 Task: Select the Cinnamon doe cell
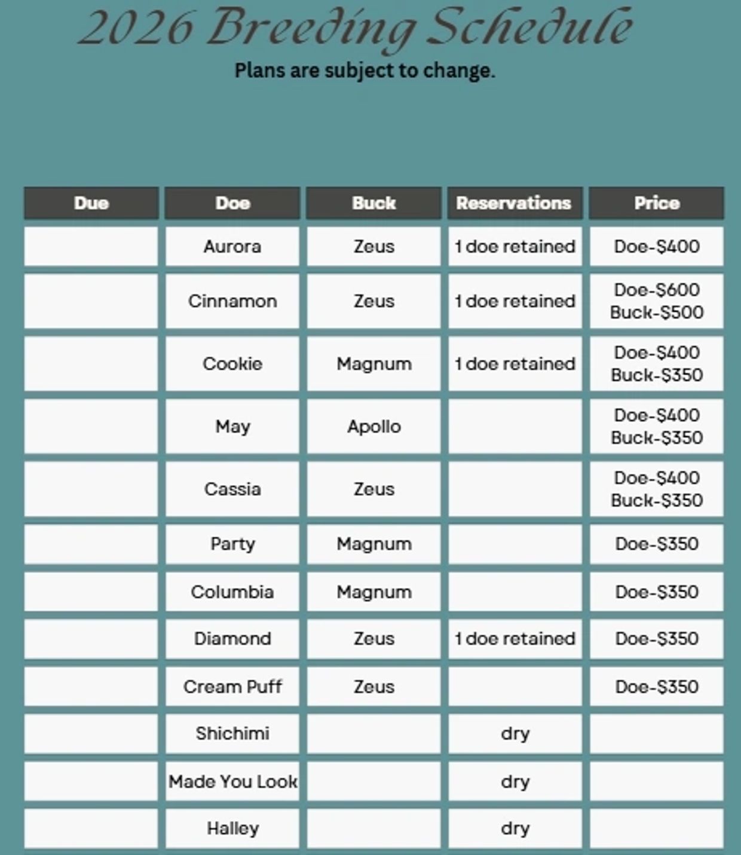click(x=232, y=301)
